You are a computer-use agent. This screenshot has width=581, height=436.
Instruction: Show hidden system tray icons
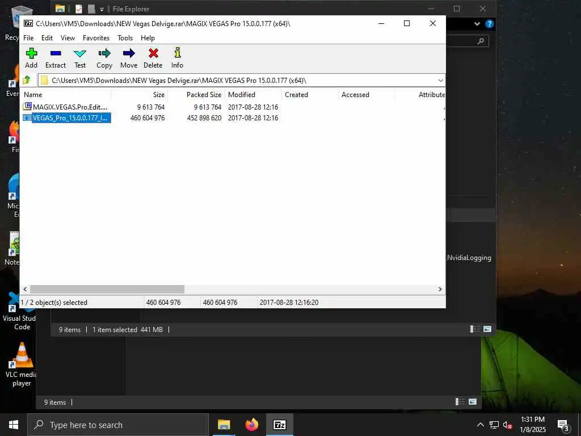(480, 425)
